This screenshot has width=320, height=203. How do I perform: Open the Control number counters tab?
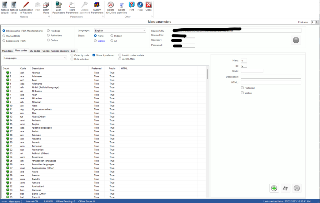55,51
